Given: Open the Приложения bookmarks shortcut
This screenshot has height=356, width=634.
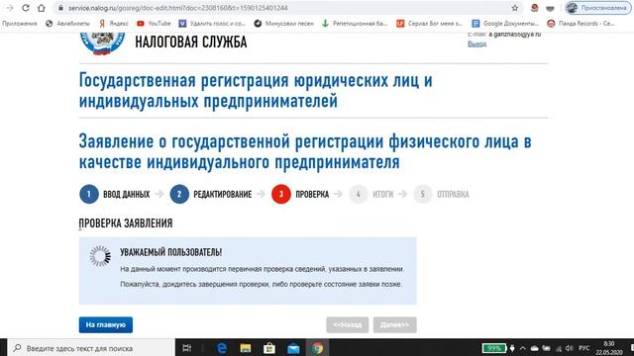Looking at the screenshot, I should (x=20, y=24).
